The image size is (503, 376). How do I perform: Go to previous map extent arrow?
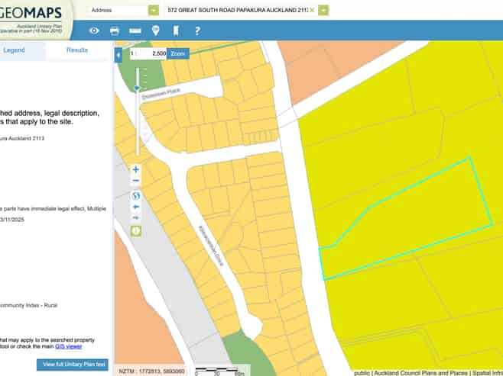click(x=136, y=207)
